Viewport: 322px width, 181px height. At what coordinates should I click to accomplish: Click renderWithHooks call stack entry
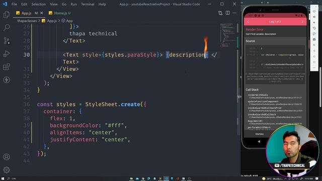275,96
